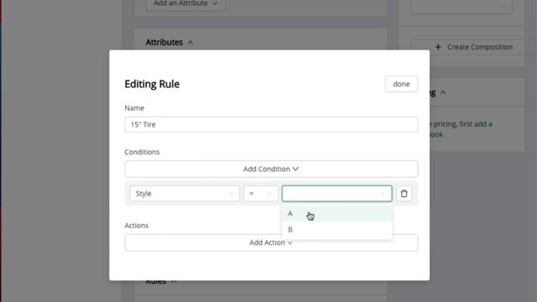
Task: Collapse the Attributes section behind dialog
Action: tap(190, 43)
